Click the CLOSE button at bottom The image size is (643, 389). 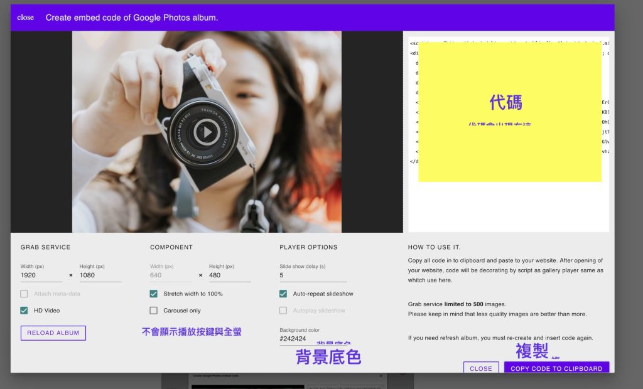(x=481, y=368)
